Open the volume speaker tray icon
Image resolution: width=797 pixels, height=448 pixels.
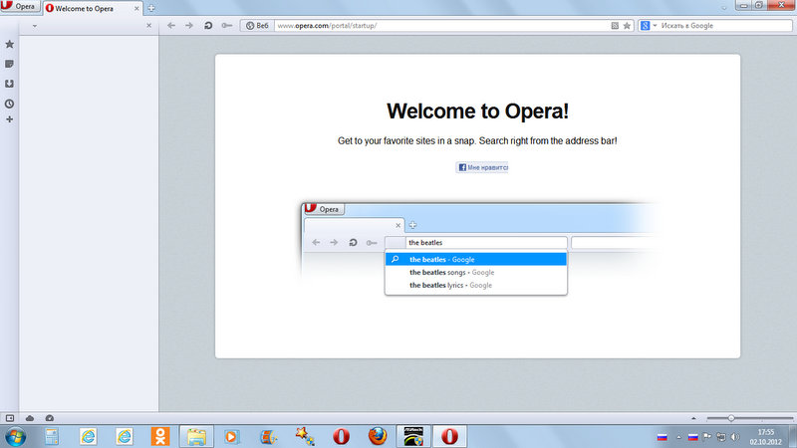(x=735, y=437)
